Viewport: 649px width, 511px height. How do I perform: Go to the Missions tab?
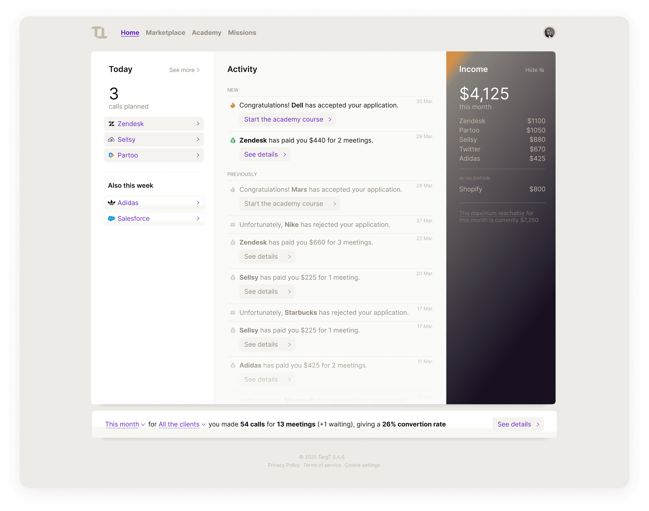(x=242, y=33)
